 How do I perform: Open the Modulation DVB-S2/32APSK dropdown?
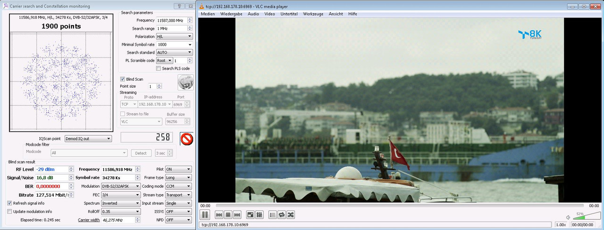(x=121, y=186)
